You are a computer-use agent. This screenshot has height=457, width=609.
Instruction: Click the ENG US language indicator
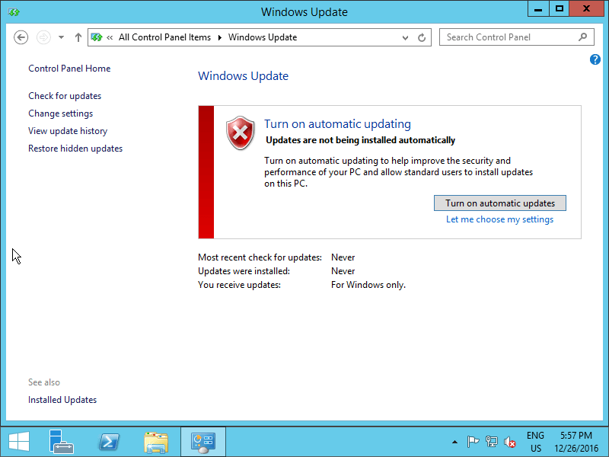[535, 442]
